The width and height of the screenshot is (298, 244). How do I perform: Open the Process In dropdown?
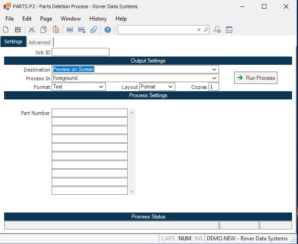214,78
